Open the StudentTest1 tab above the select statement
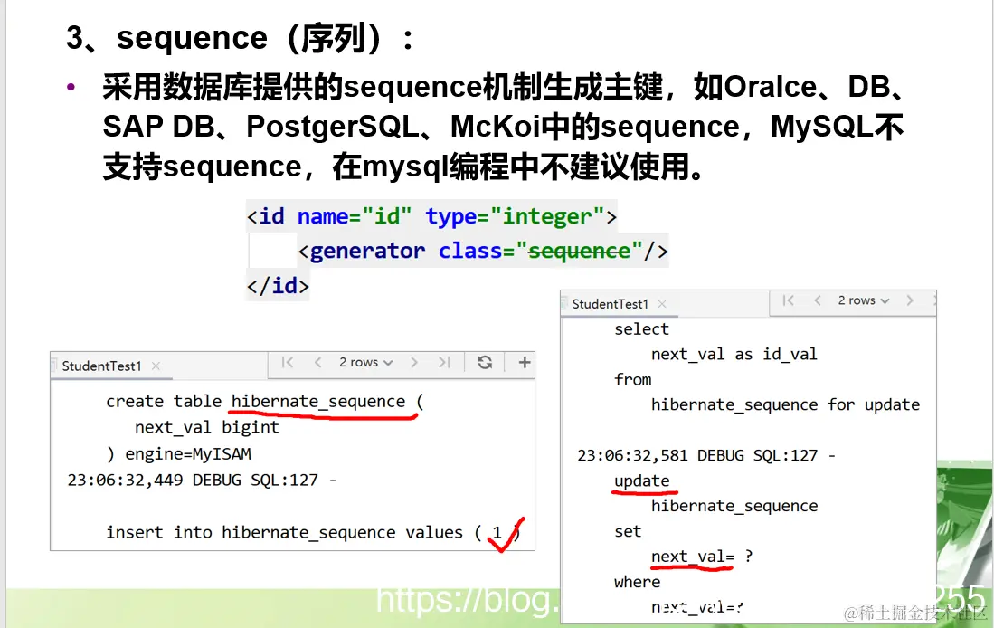The width and height of the screenshot is (994, 628). click(x=610, y=304)
